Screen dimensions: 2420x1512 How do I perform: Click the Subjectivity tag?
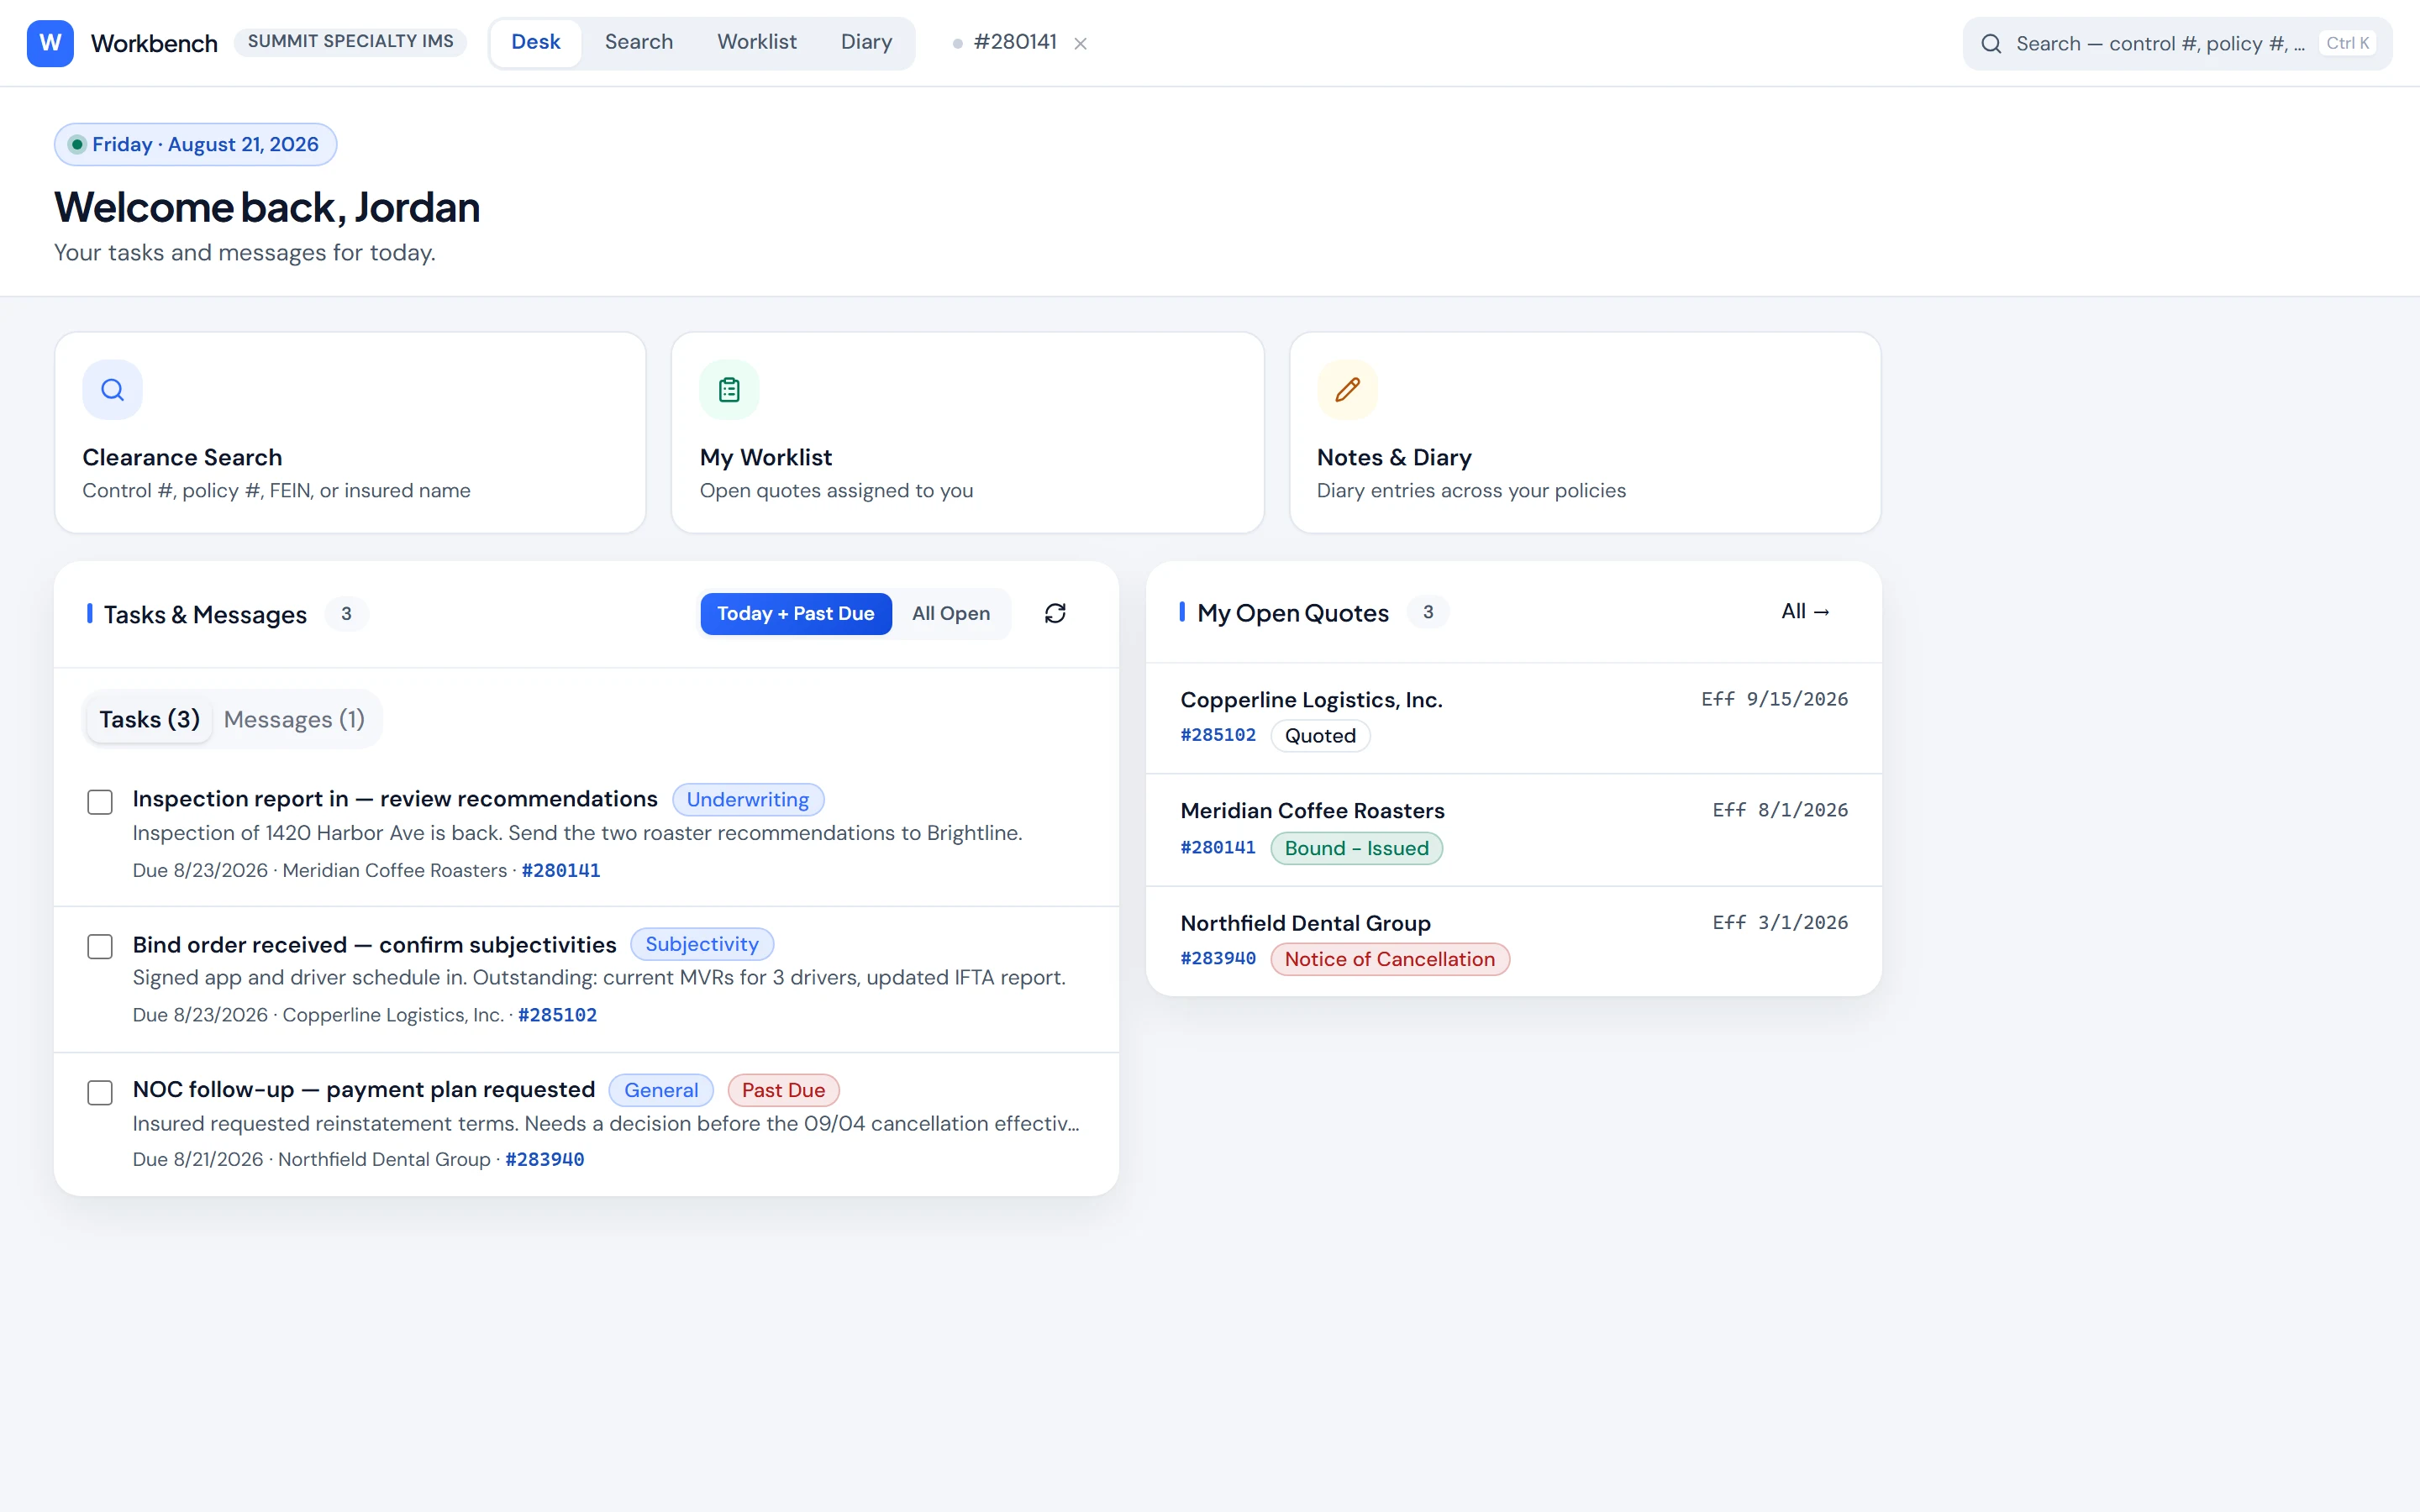coord(702,944)
